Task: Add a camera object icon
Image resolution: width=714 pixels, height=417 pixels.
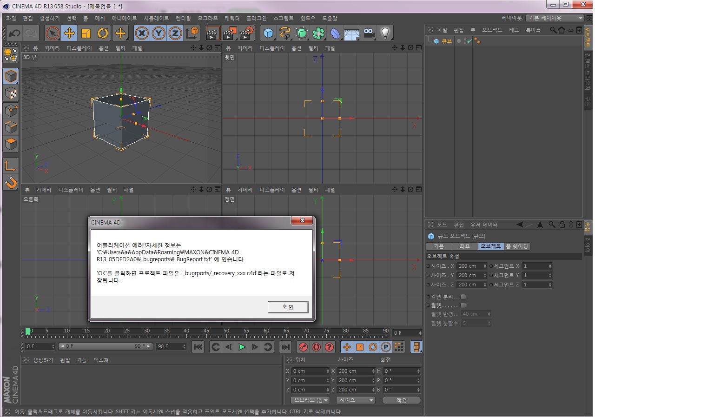Action: tap(369, 33)
